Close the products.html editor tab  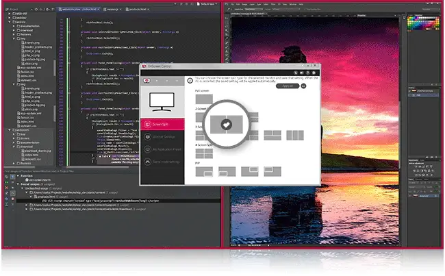[148, 10]
